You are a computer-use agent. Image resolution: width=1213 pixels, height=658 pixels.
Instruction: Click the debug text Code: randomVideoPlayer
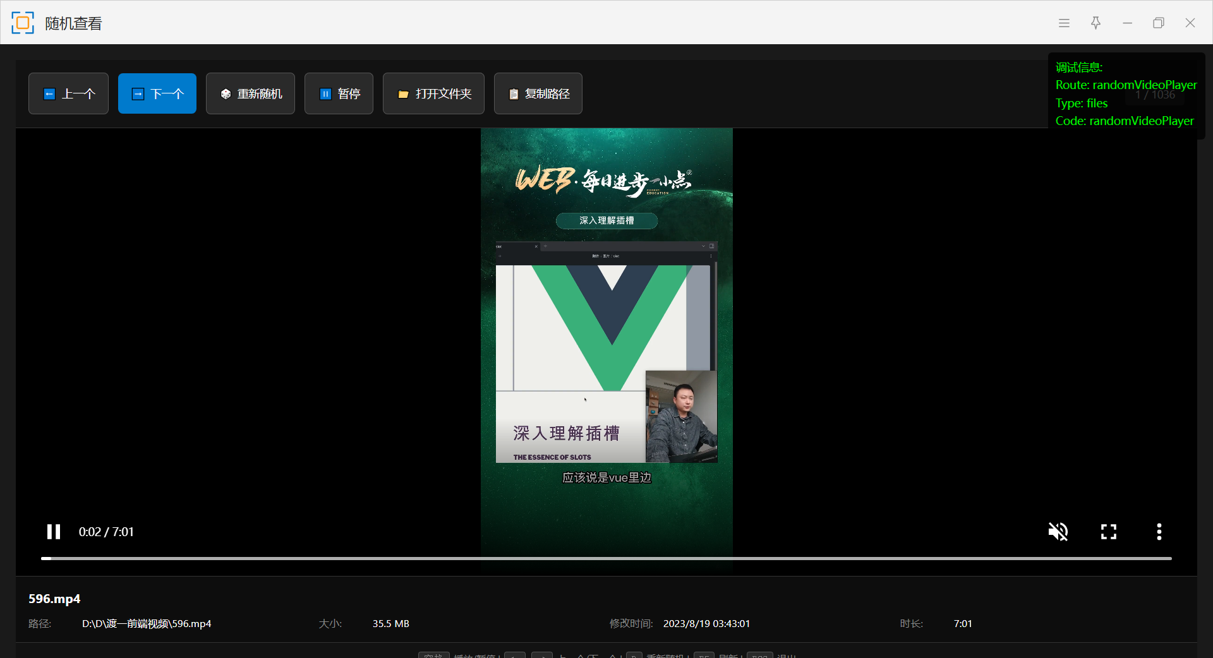tap(1125, 121)
